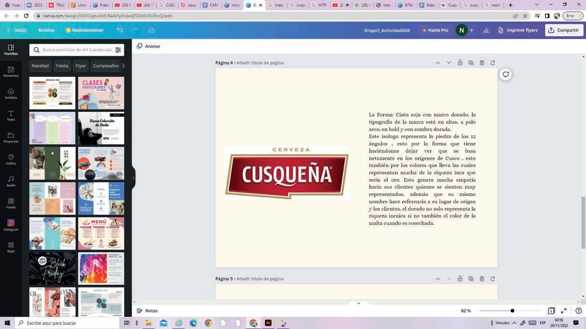Open Adobe Illustrator from the taskbar
This screenshot has width=586, height=329.
(268, 323)
